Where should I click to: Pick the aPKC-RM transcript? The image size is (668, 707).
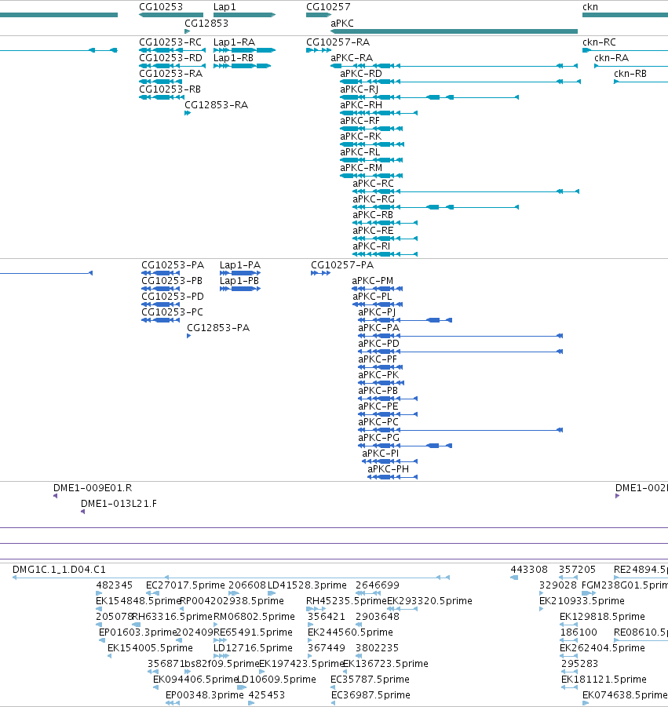[x=371, y=176]
